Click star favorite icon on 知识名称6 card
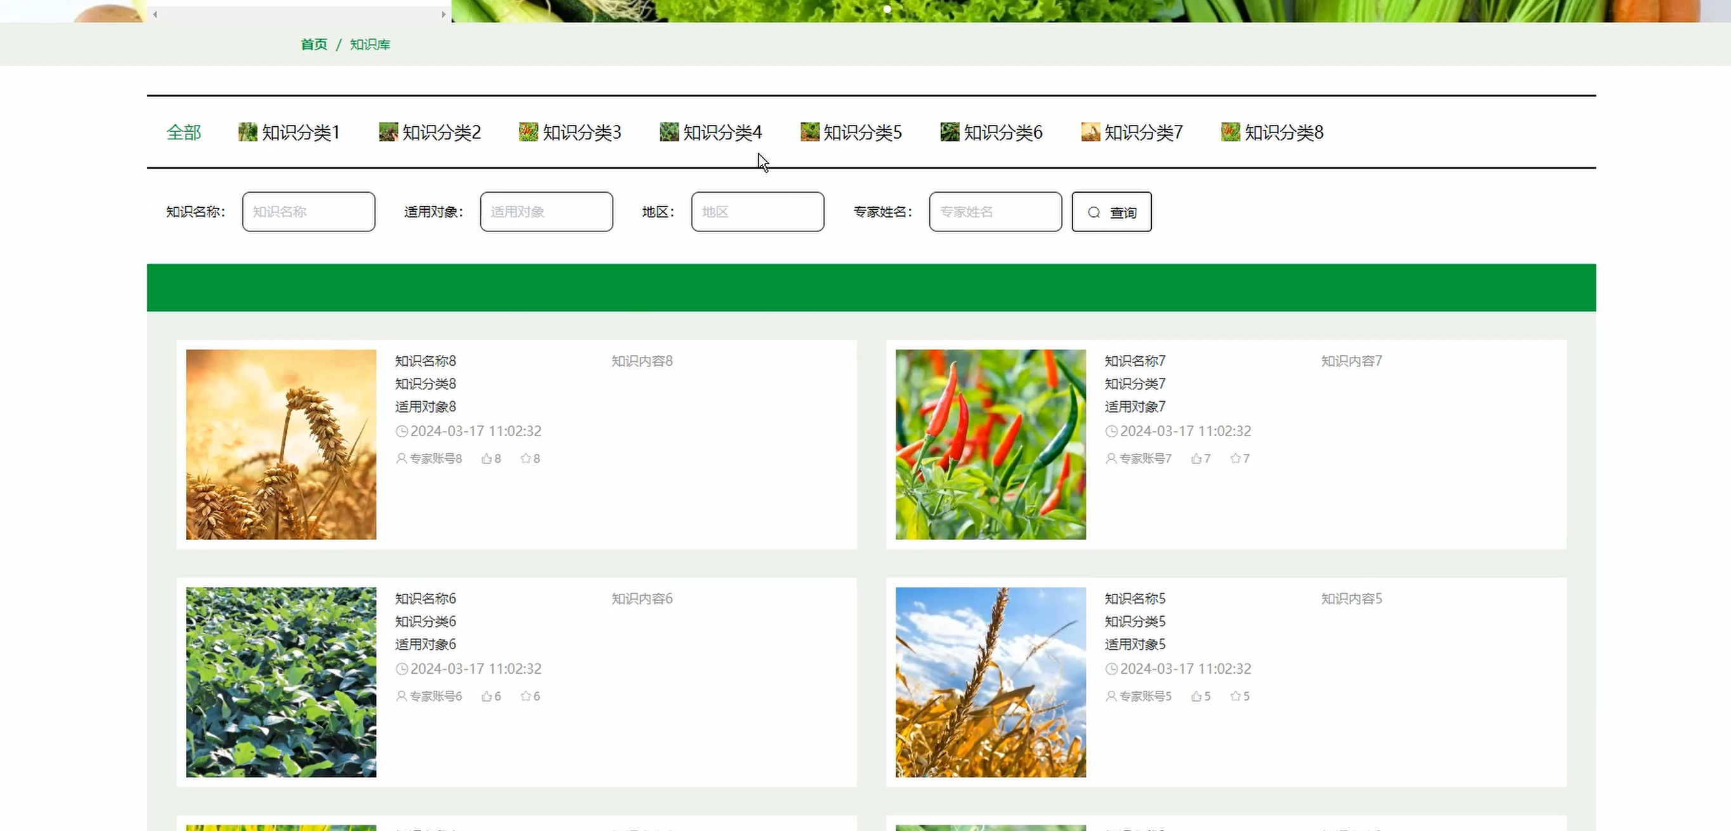Screen dimensions: 1731x831 [x=525, y=697]
